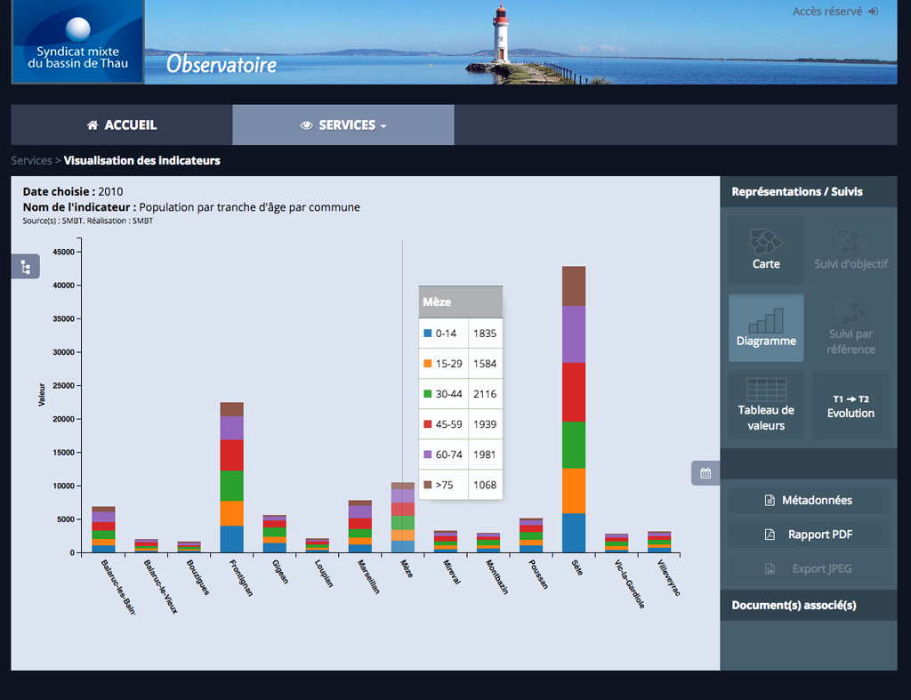Open the indicator tree panel icon

point(26,267)
